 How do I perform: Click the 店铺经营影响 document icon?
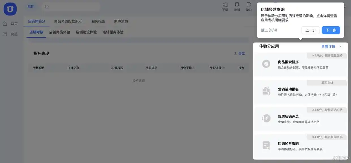(x=266, y=146)
